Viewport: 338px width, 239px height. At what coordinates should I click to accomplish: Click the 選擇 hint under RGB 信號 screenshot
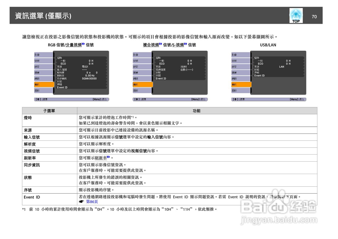pyautogui.click(x=41, y=99)
